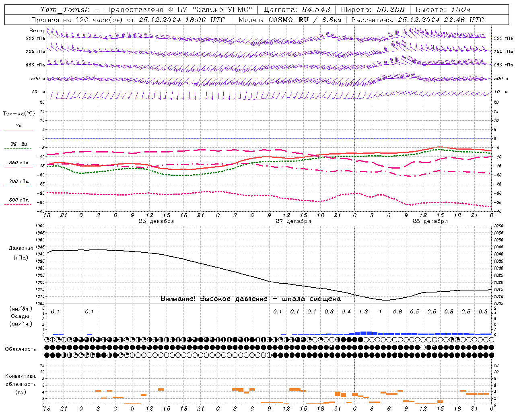Click the Осадки precipitation label

click(21, 316)
